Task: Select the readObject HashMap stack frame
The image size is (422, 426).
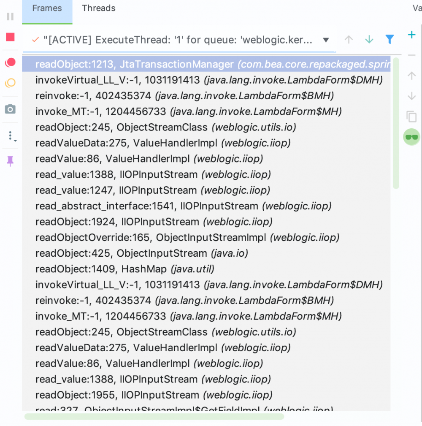Action: 127,269
